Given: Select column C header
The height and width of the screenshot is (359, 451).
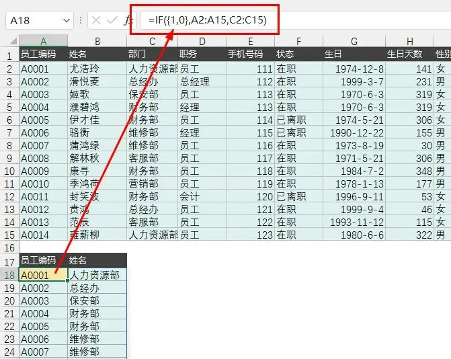Looking at the screenshot, I should 152,41.
